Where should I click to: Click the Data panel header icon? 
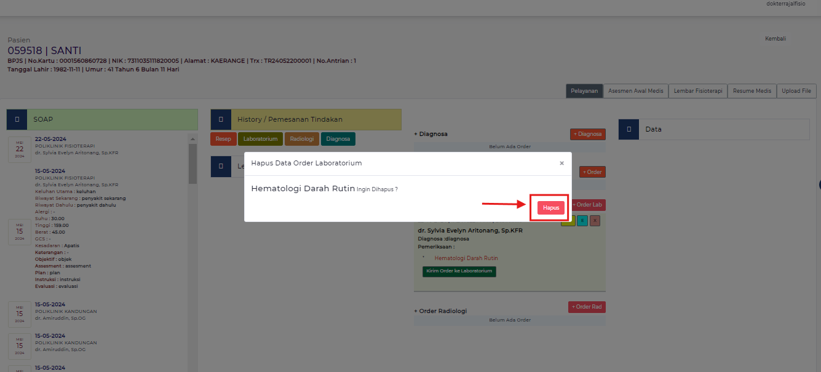click(629, 129)
